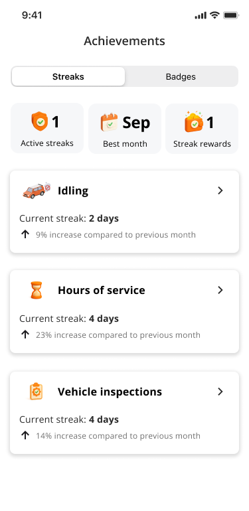Tap the Streak rewards summary card
This screenshot has height=511, width=249.
pos(202,128)
